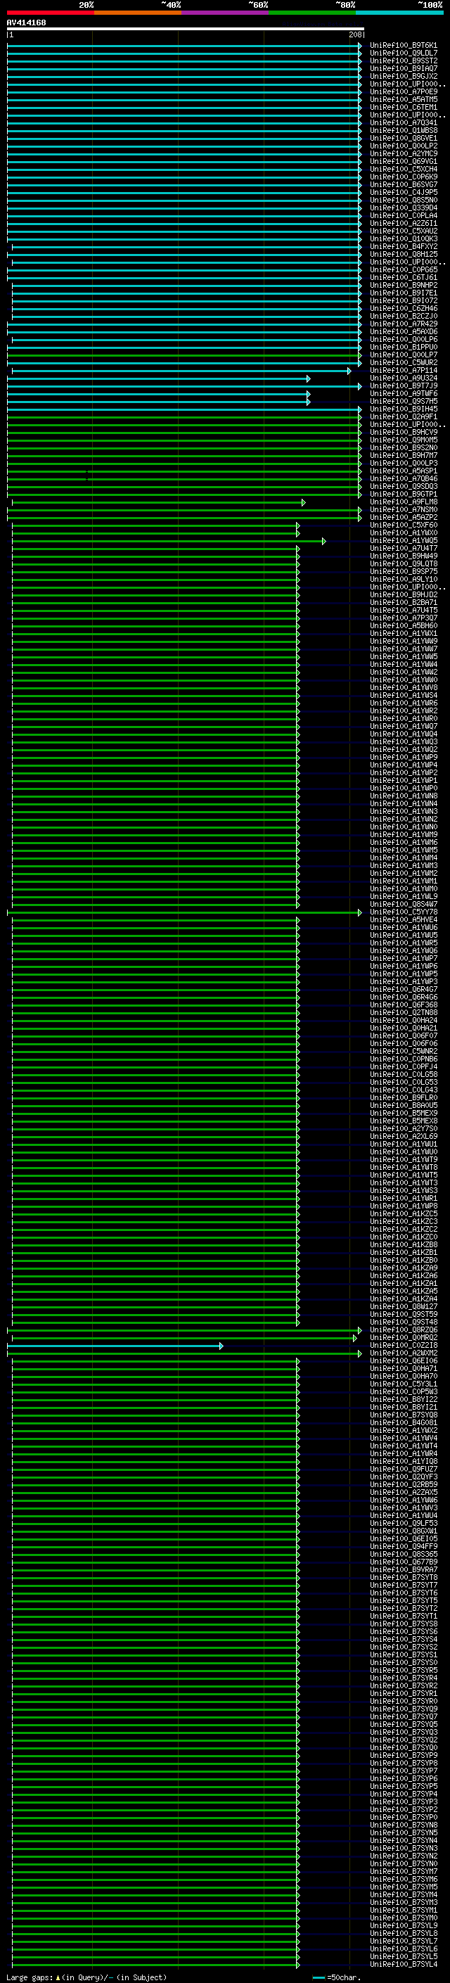The image size is (450, 1983).
Task: Click the UniRef100_A2XL69 label
Action: [x=404, y=1136]
